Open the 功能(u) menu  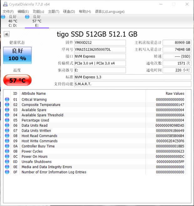[38, 12]
